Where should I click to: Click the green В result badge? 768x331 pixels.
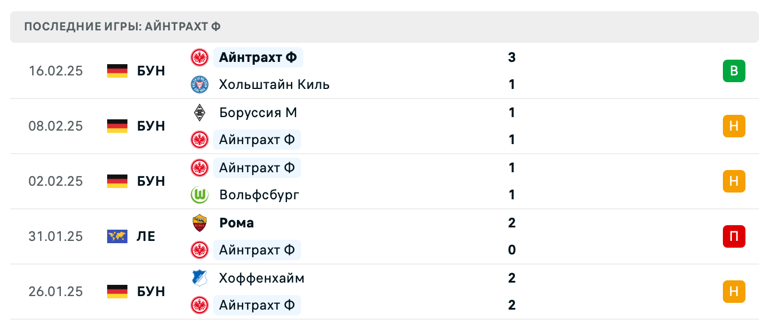click(734, 71)
